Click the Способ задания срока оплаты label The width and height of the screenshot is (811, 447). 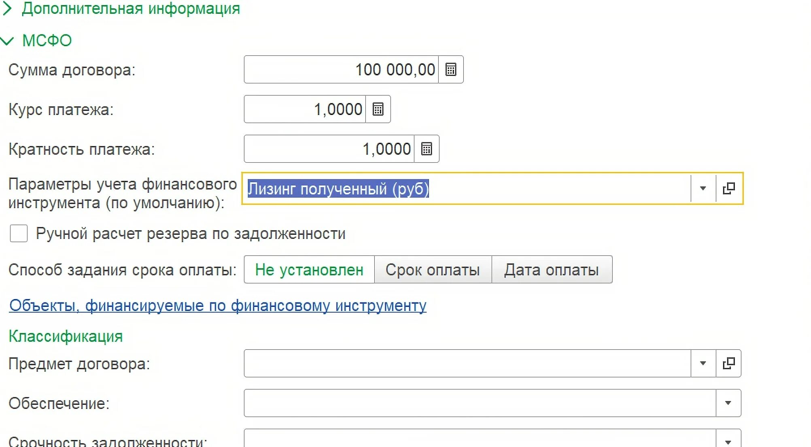point(123,270)
